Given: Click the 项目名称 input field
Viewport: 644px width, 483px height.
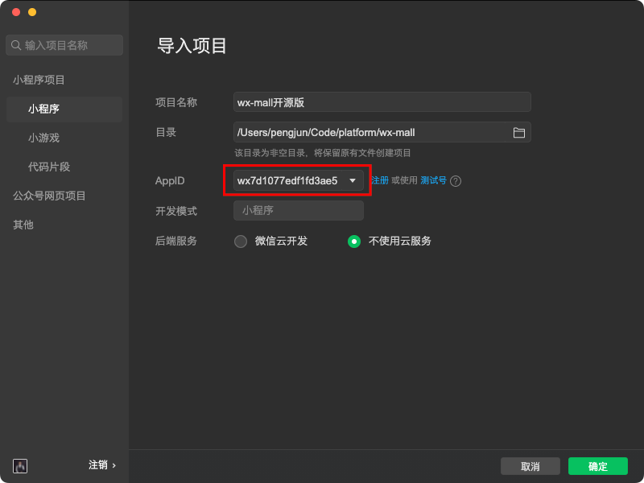Looking at the screenshot, I should (382, 102).
